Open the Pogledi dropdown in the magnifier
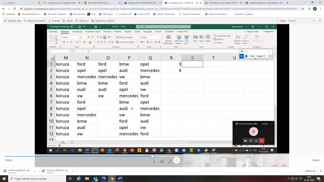 point(261,56)
